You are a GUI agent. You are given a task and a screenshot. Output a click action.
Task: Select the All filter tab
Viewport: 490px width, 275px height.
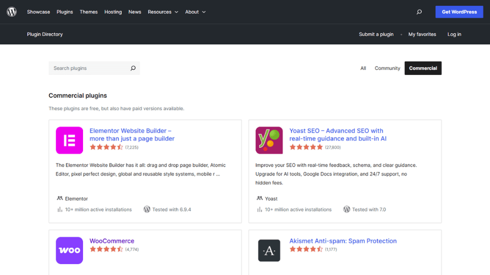pos(363,68)
